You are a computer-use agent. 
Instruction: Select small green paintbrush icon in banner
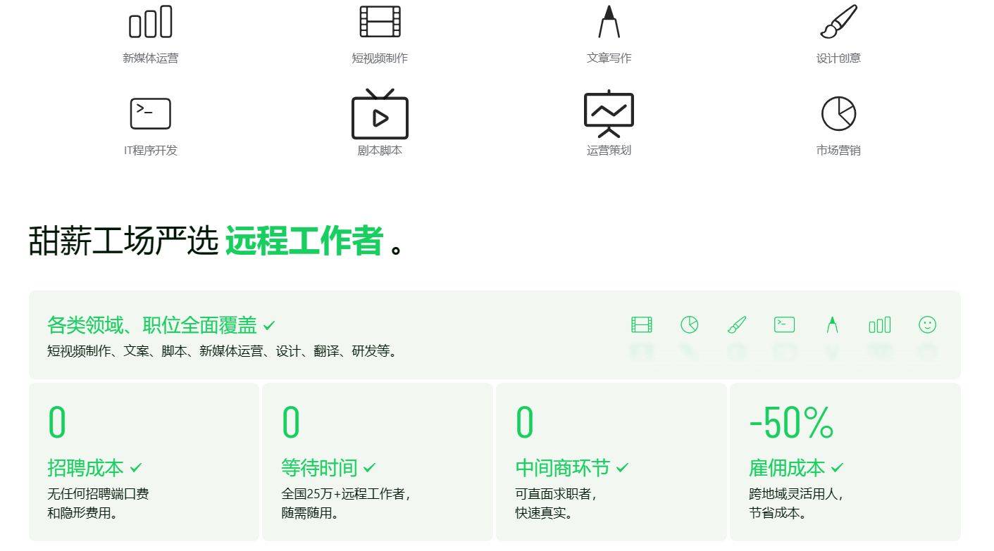[x=737, y=324]
